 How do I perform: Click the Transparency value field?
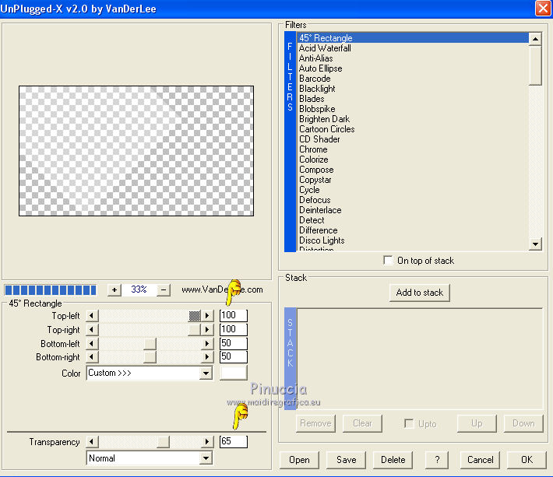click(233, 442)
